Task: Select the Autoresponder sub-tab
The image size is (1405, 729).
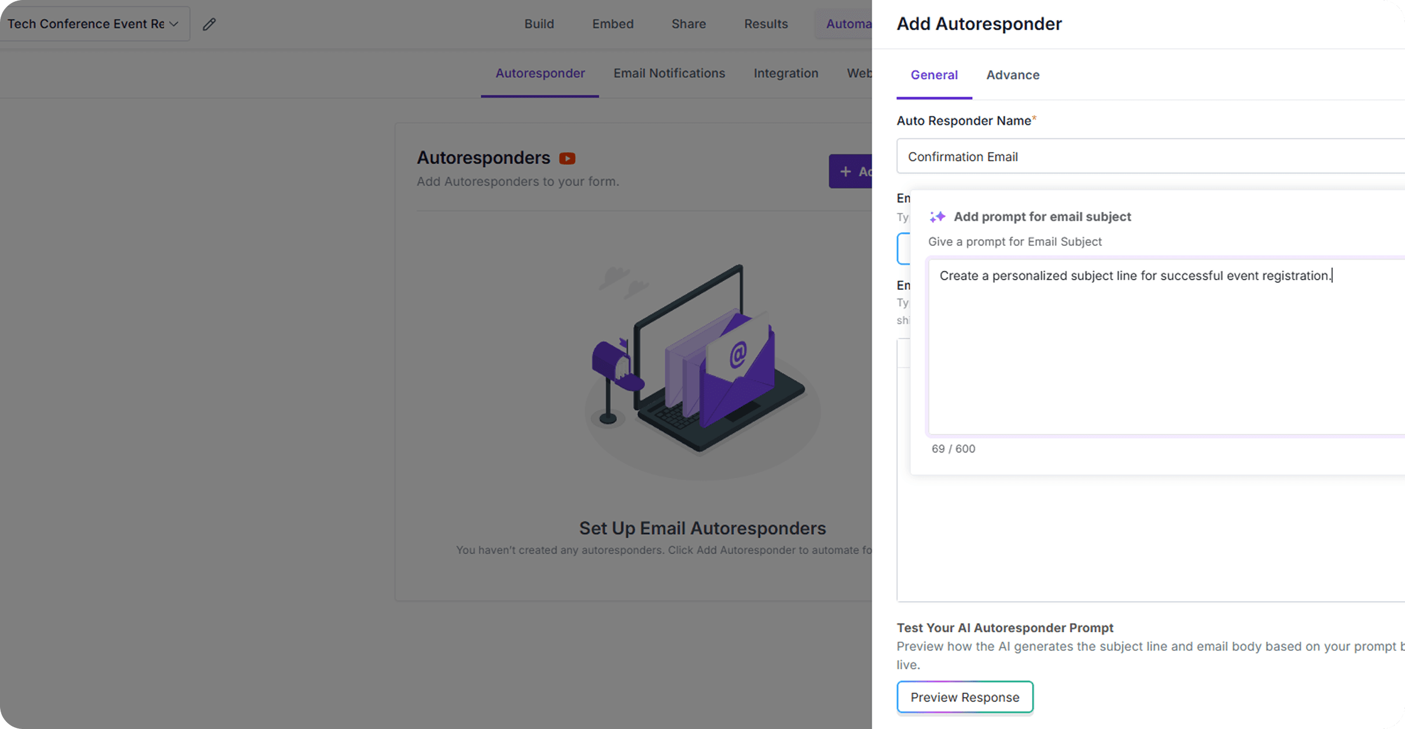Action: pyautogui.click(x=540, y=73)
